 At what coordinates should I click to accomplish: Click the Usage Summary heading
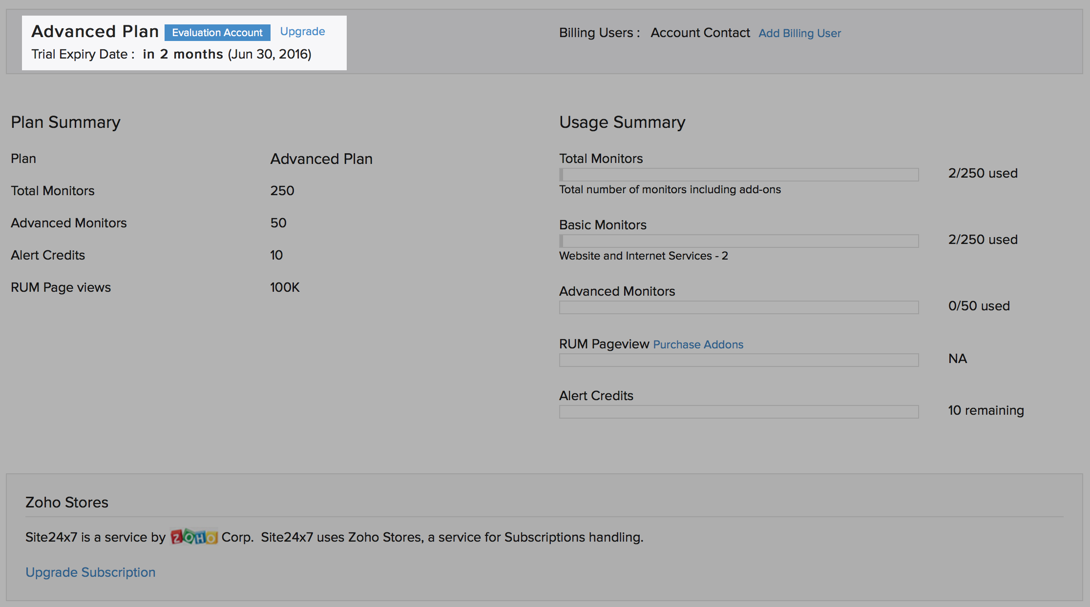[622, 122]
